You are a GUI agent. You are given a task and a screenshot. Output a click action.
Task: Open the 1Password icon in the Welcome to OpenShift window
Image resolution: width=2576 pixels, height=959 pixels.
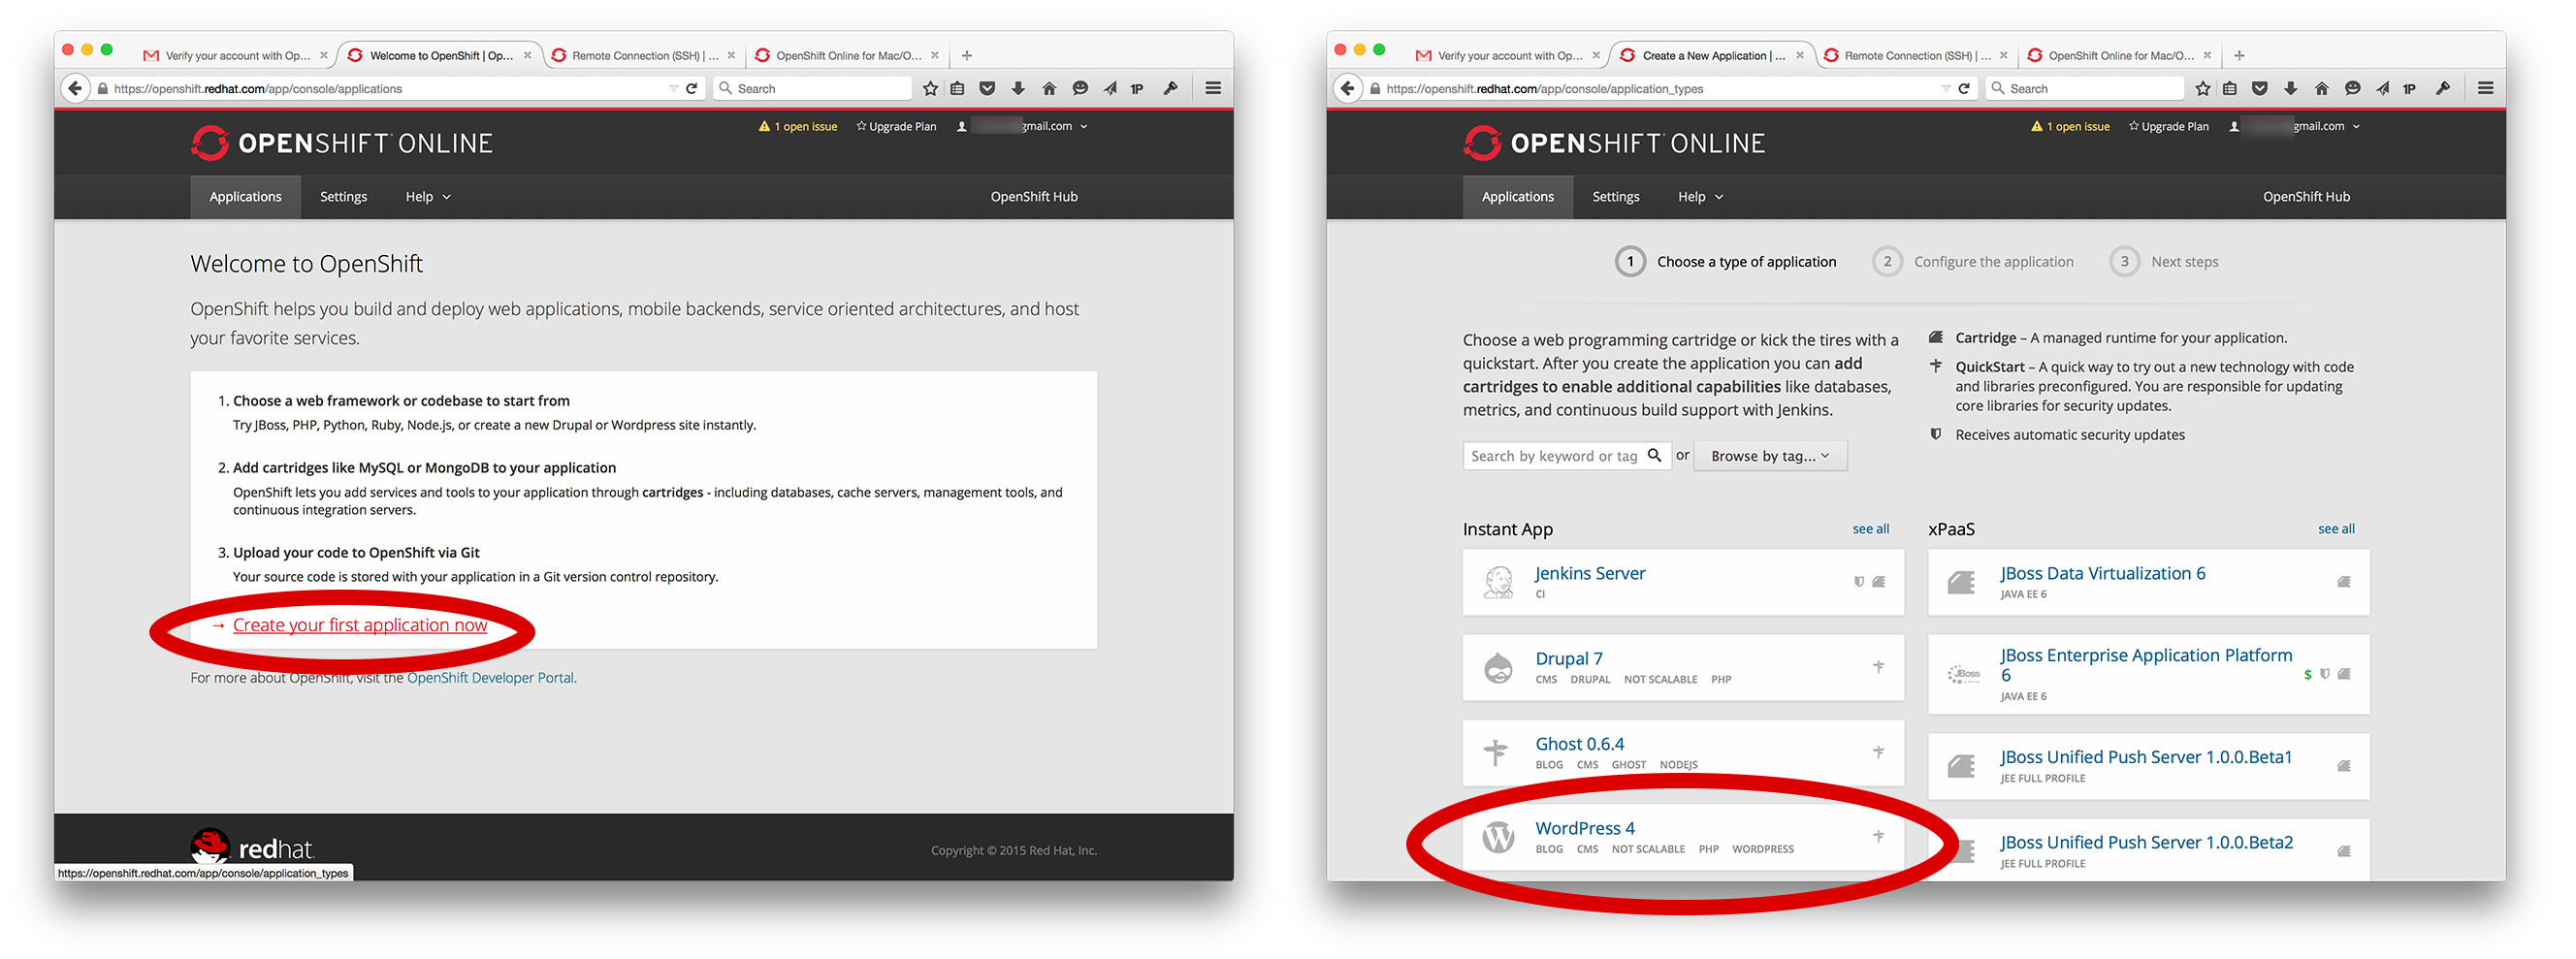click(x=1137, y=89)
